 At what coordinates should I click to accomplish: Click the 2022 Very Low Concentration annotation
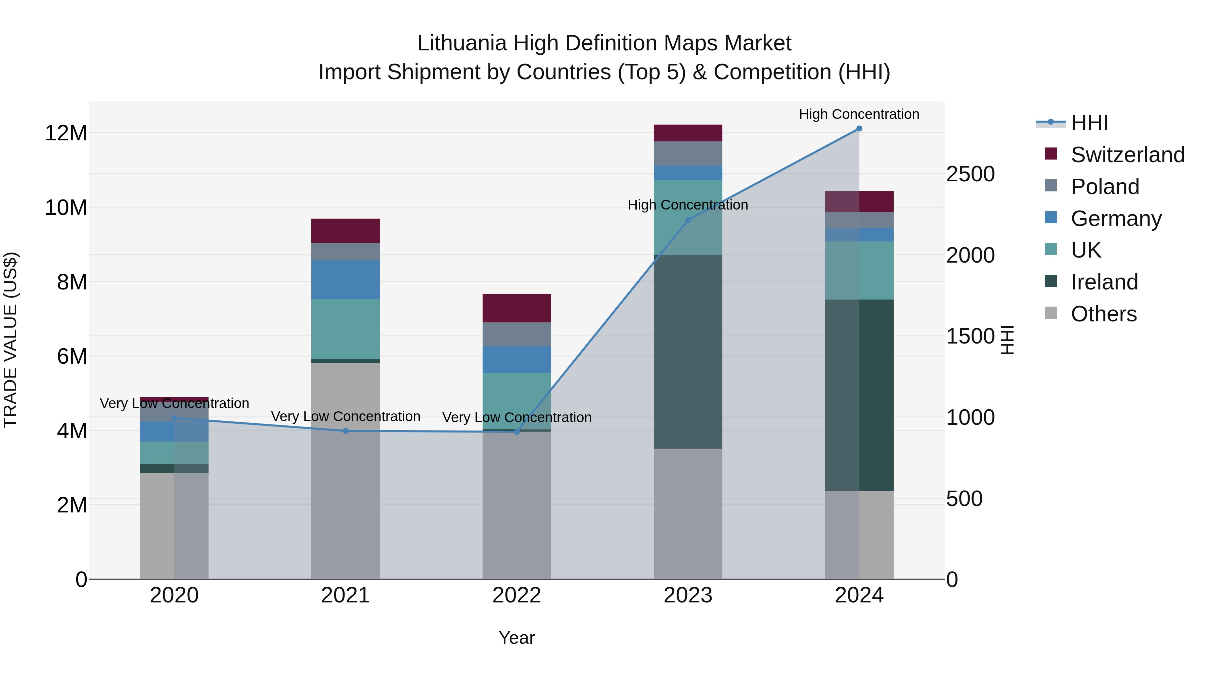[x=517, y=417]
